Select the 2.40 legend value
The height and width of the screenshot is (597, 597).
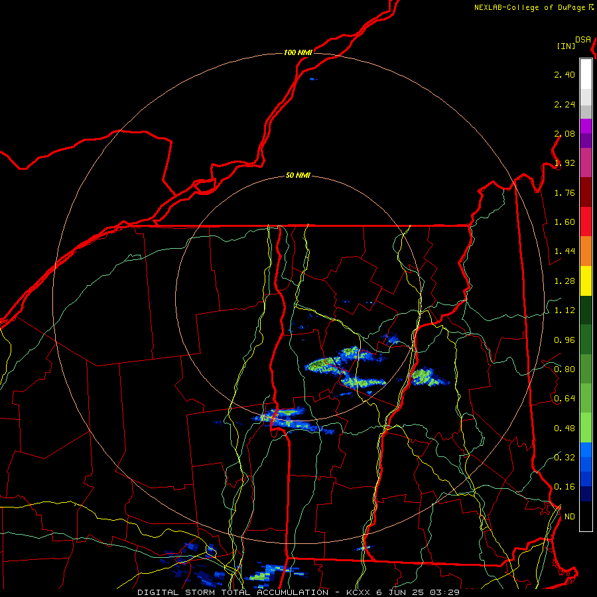click(564, 74)
